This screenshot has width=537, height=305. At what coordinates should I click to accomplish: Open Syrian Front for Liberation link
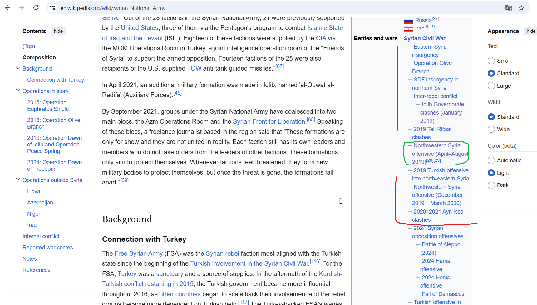pyautogui.click(x=269, y=121)
